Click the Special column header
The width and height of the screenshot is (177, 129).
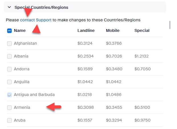pyautogui.click(x=142, y=30)
